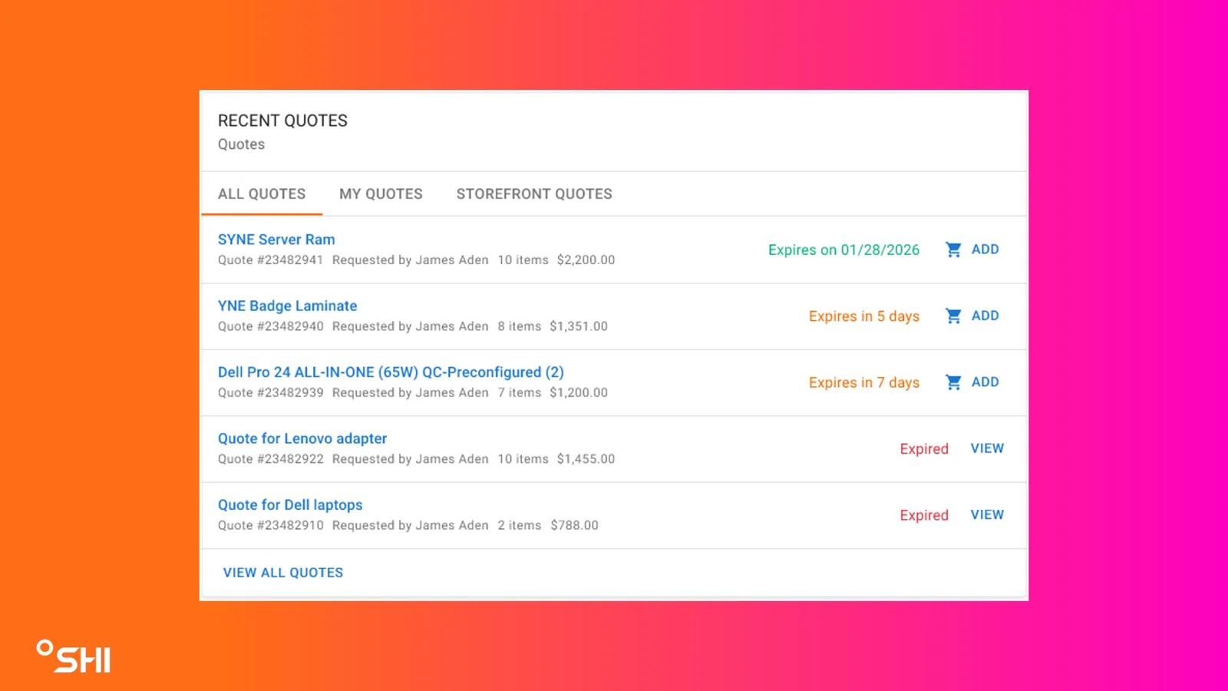The image size is (1228, 691).
Task: Add SYNE Server Ram quote to cart
Action: (985, 250)
